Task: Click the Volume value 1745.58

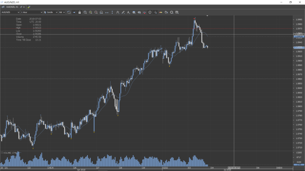Action: [37, 37]
